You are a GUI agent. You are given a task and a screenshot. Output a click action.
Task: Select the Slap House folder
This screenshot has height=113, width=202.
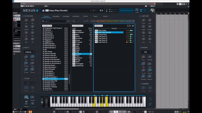point(55,51)
